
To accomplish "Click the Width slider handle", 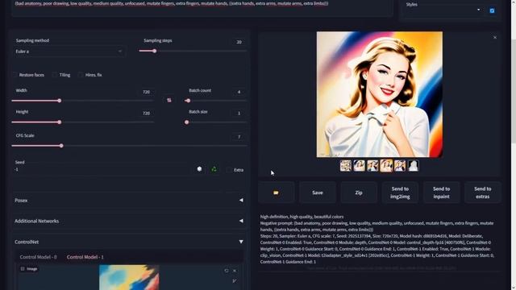I will 60,101.
